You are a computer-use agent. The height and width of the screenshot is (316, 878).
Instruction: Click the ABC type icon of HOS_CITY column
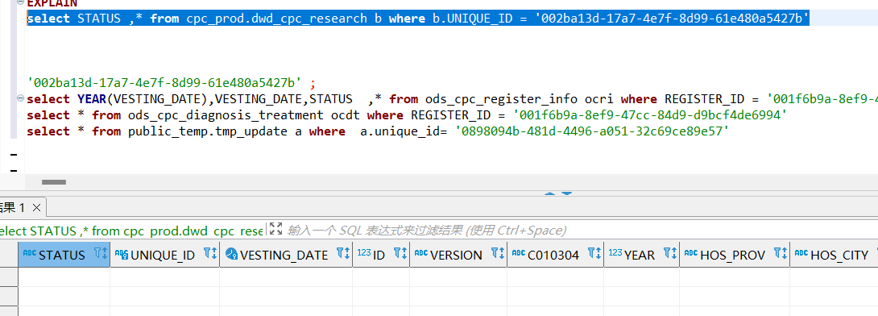pyautogui.click(x=801, y=252)
